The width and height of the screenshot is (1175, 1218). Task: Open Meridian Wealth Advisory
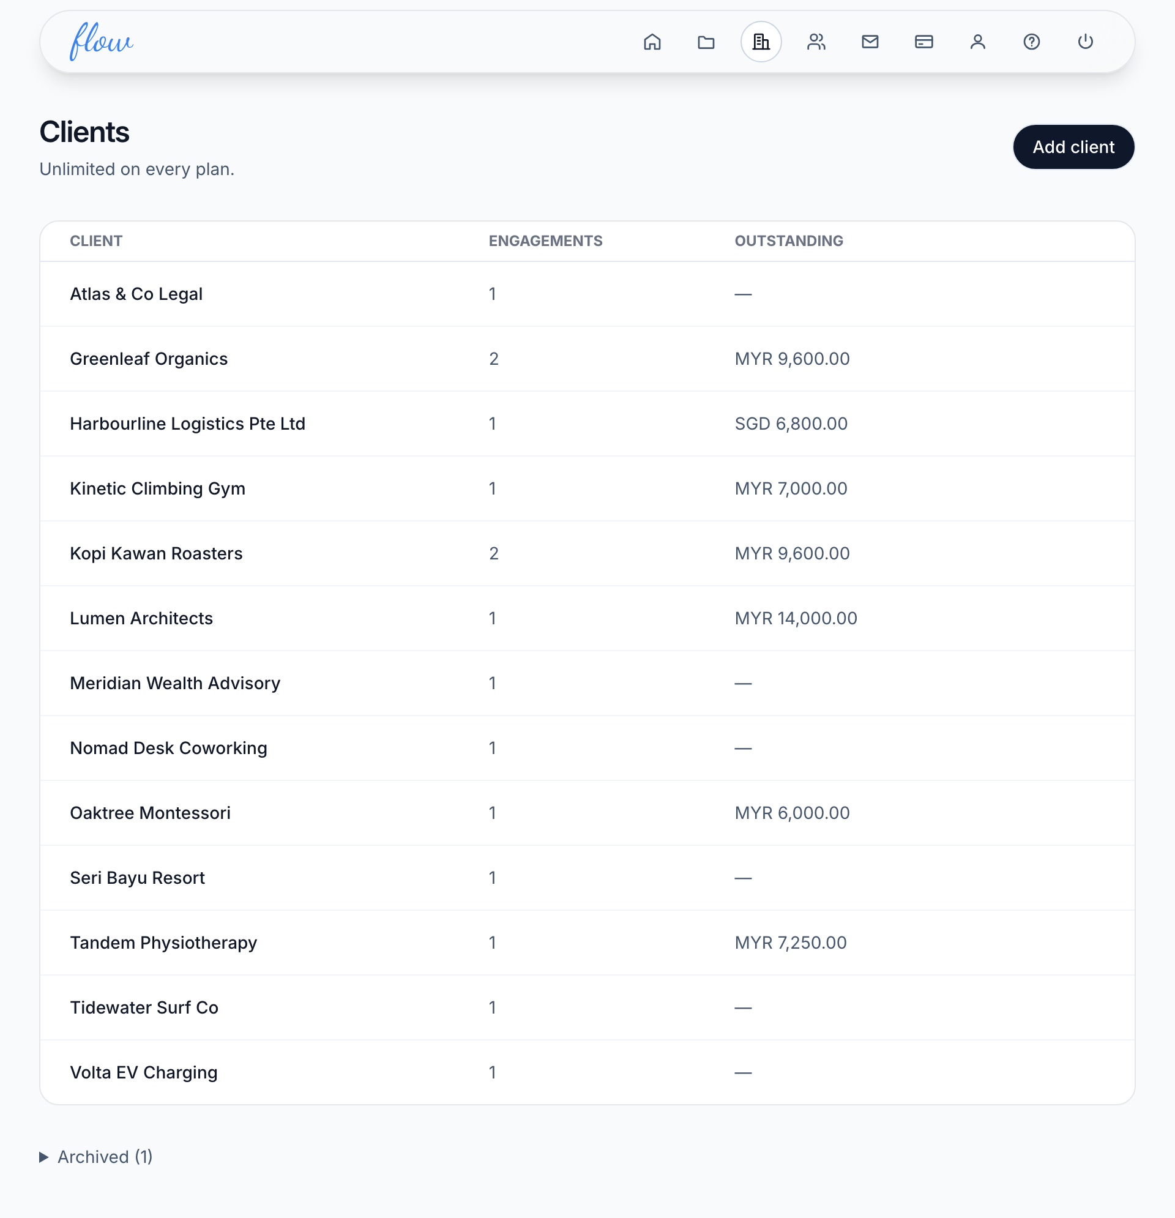174,684
